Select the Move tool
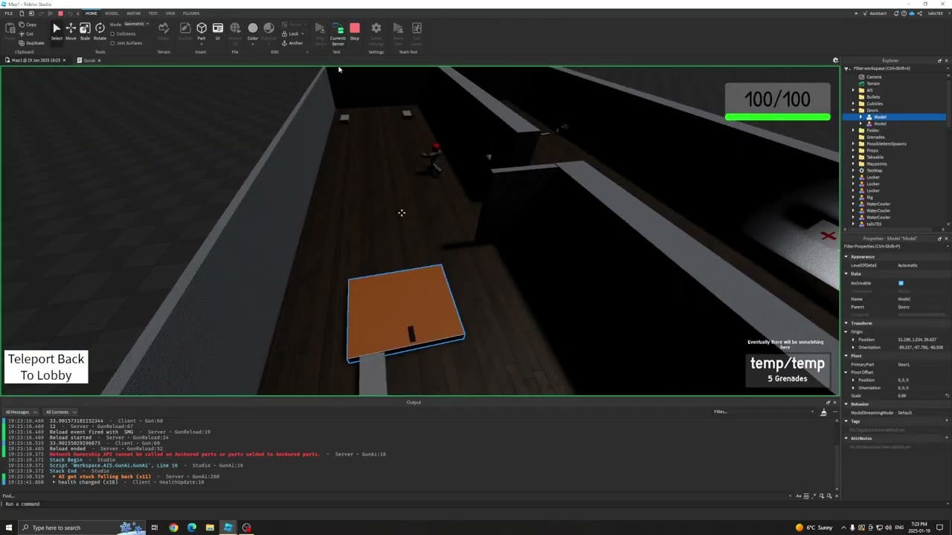 point(71,29)
